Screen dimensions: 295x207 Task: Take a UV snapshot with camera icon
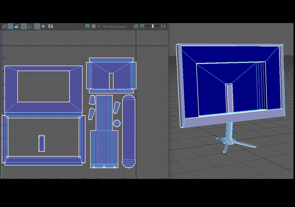pyautogui.click(x=51, y=26)
